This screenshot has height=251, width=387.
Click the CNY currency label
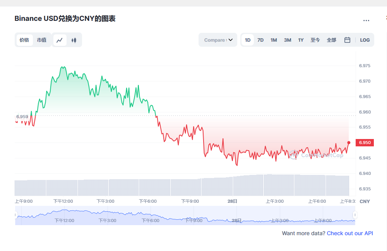(365, 202)
